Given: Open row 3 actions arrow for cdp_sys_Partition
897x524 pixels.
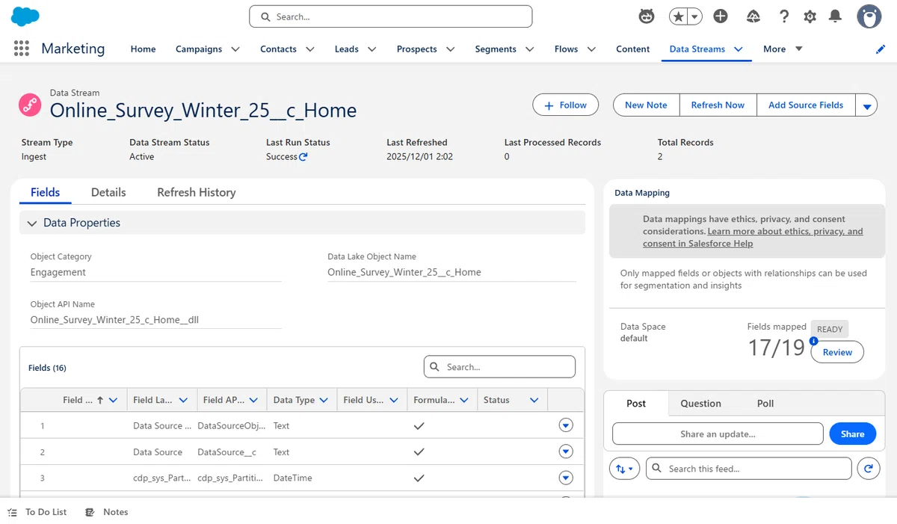Looking at the screenshot, I should (566, 478).
